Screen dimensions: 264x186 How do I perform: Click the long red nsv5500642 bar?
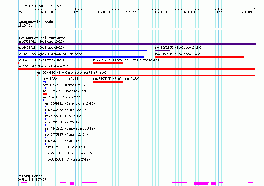[x=136, y=69]
